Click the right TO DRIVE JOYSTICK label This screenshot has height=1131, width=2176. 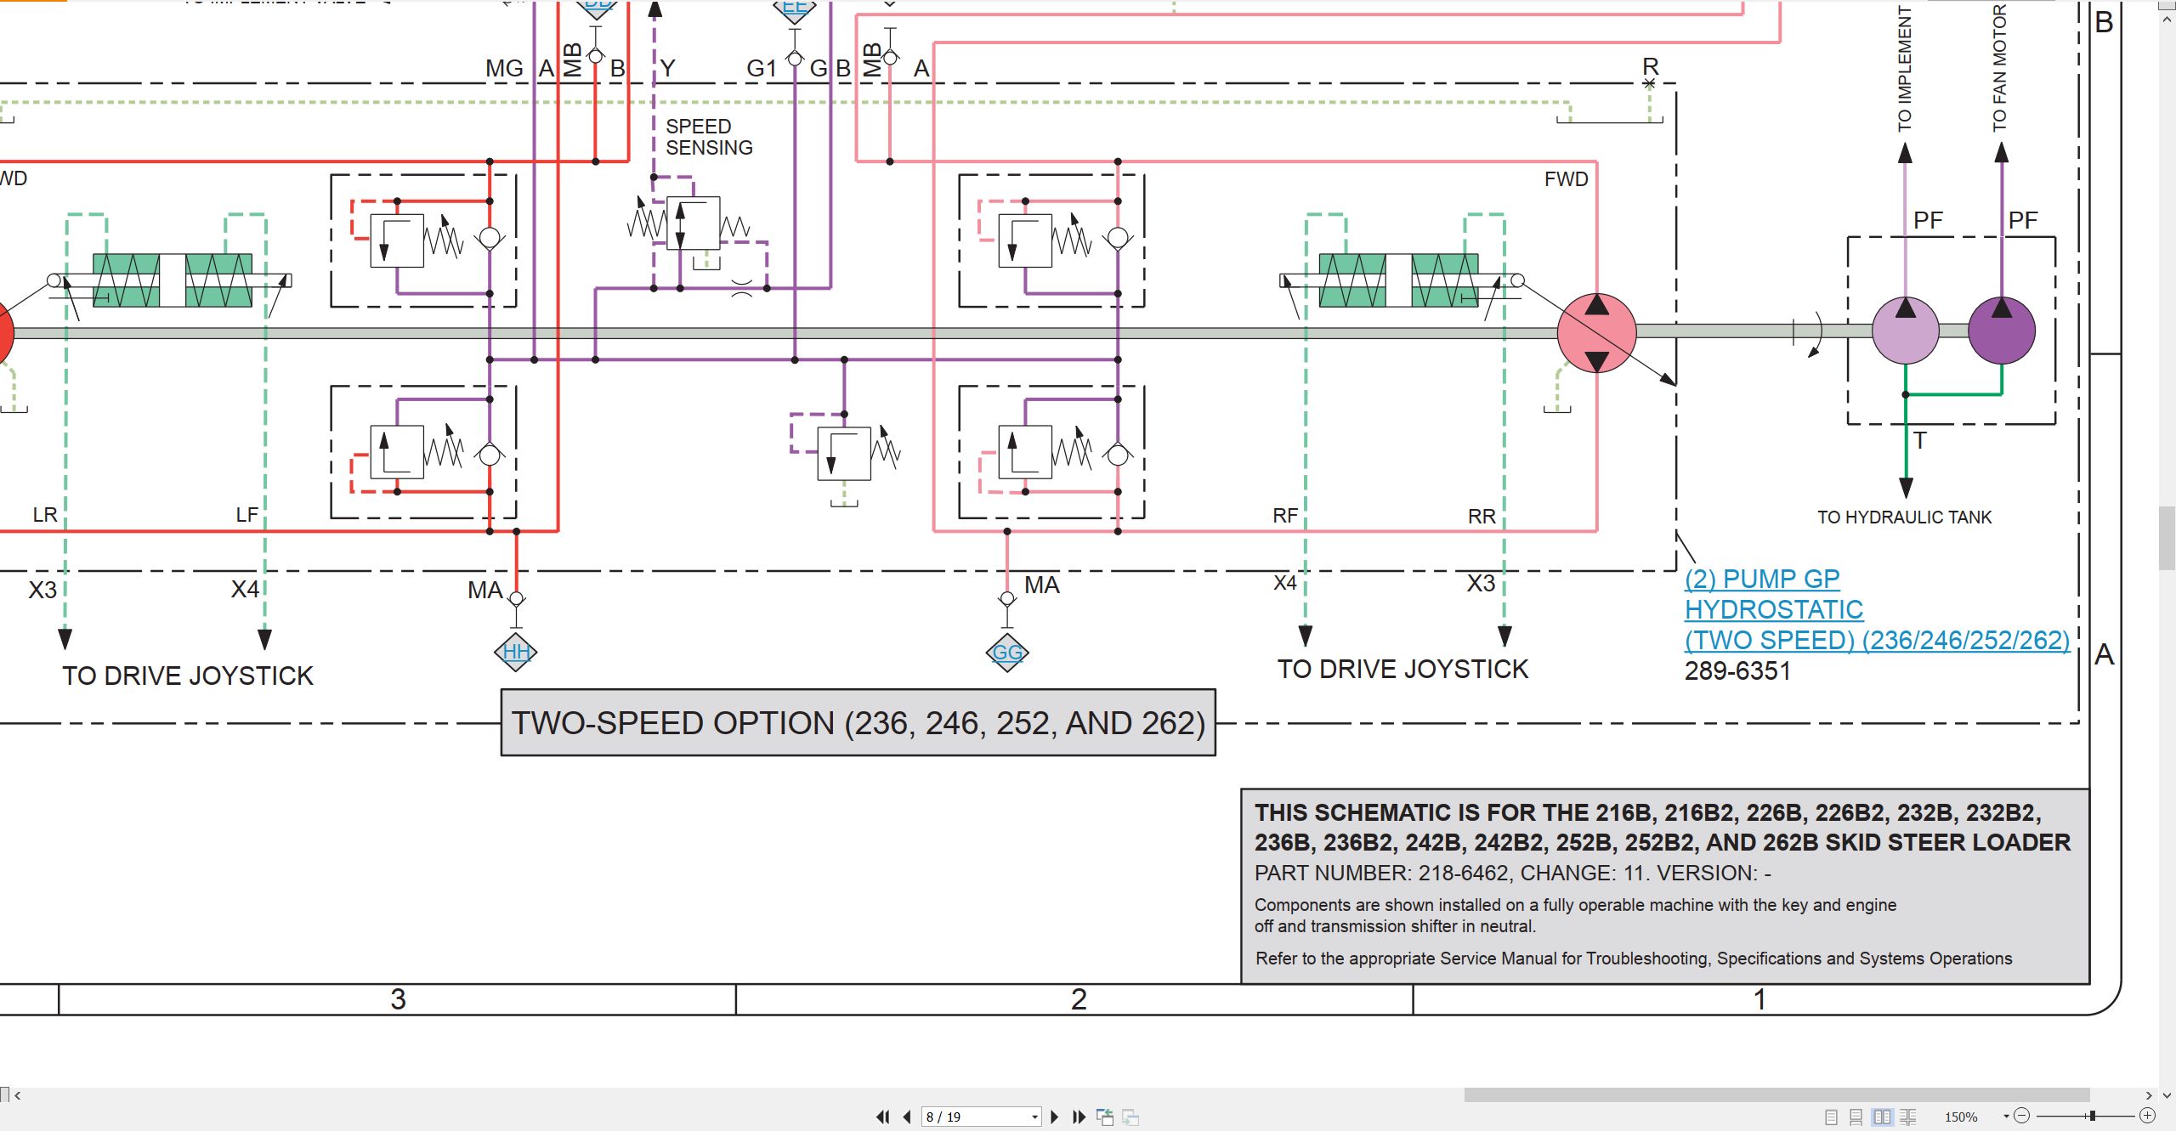point(1402,670)
